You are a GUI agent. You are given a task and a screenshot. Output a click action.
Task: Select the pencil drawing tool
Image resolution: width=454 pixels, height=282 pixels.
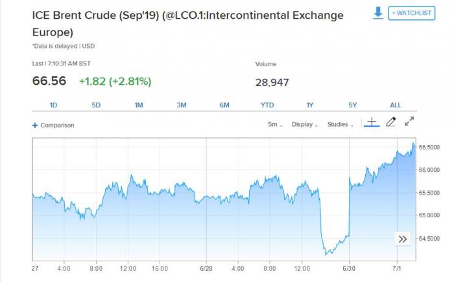pyautogui.click(x=390, y=122)
